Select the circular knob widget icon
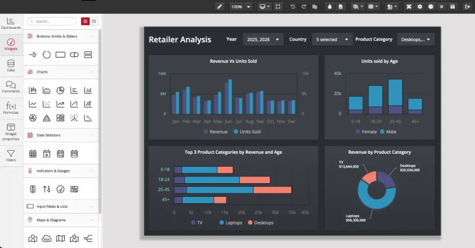Viewport: 475px width, 248px height. tap(47, 55)
